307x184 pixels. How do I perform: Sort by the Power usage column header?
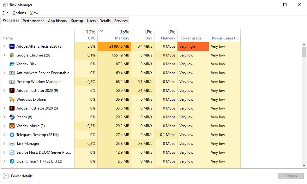point(193,35)
